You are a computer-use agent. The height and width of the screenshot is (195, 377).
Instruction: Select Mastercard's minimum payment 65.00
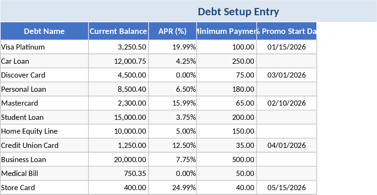pyautogui.click(x=227, y=103)
